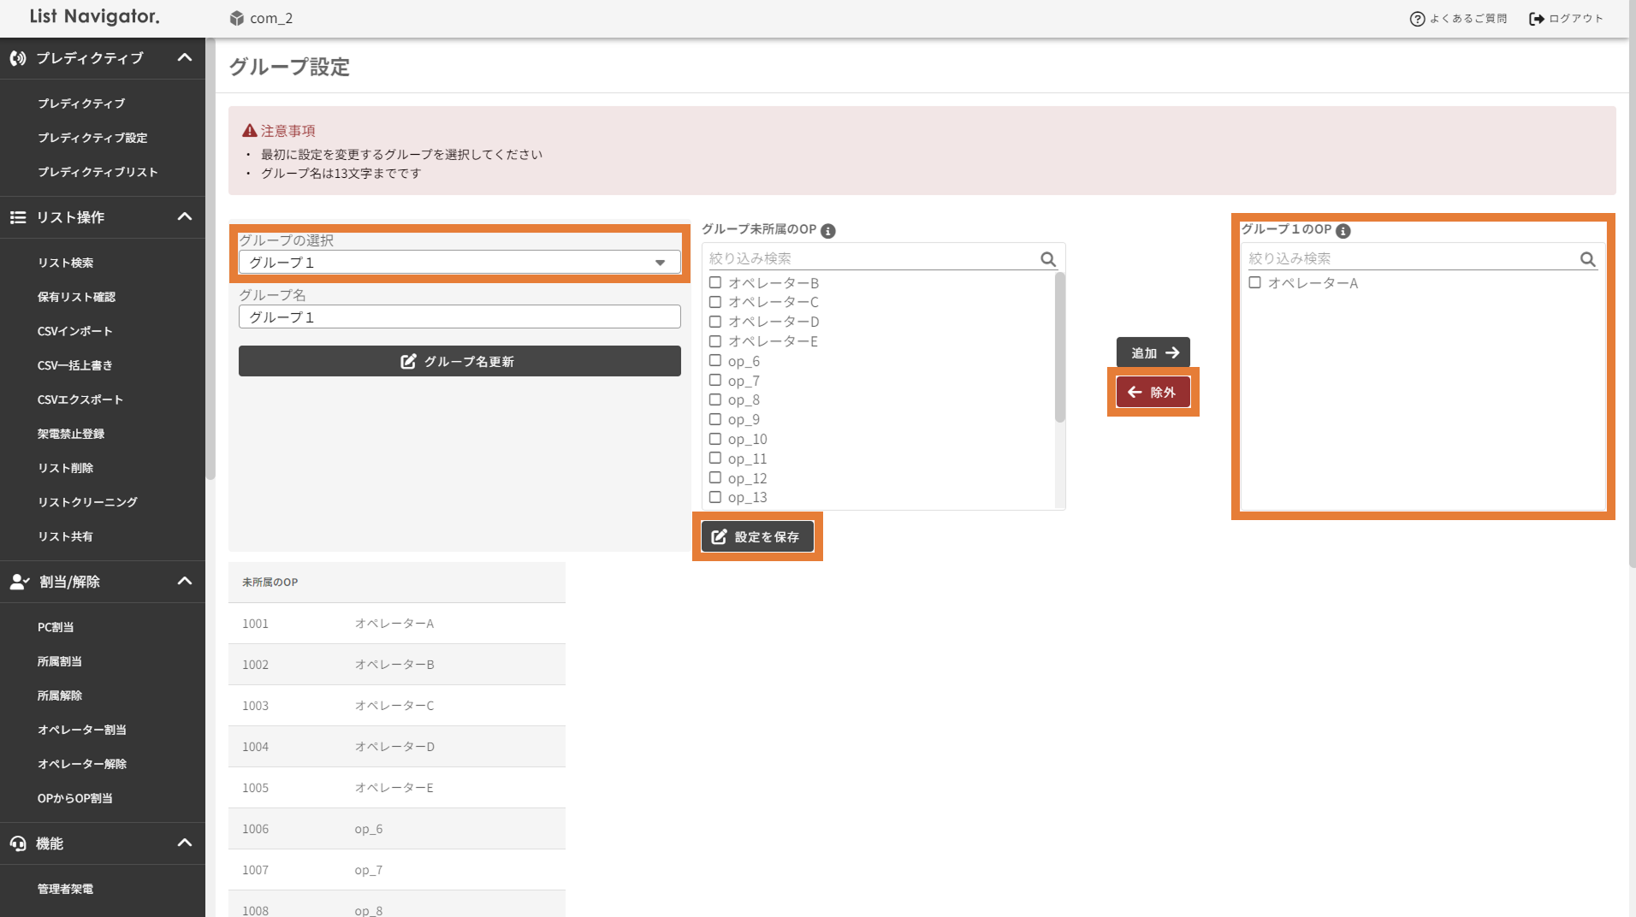Select オペレーターA checkbox in Group 1 list
This screenshot has height=917, width=1636.
click(x=1254, y=283)
